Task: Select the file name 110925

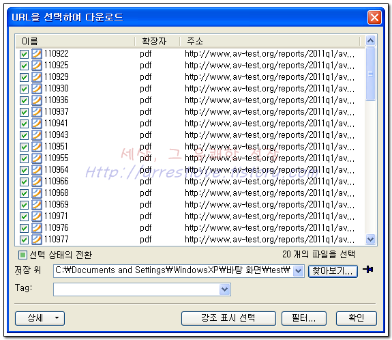Action: point(57,66)
